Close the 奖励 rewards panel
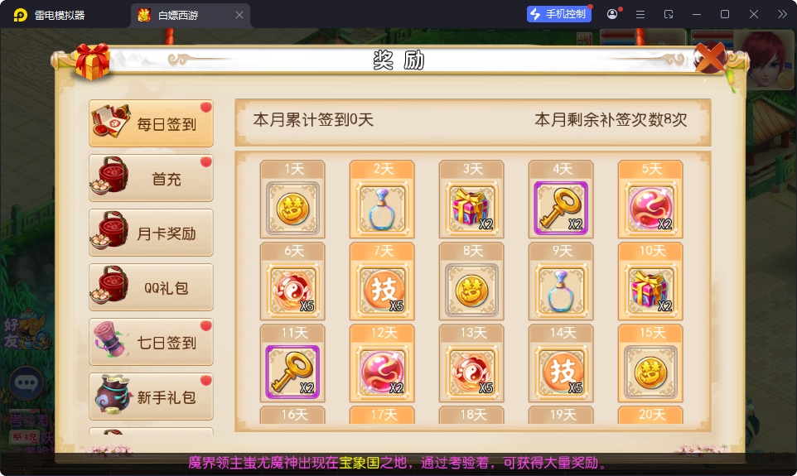 coord(709,57)
